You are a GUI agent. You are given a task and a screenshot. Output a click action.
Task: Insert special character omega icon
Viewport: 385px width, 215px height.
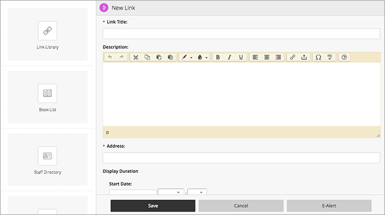point(318,57)
